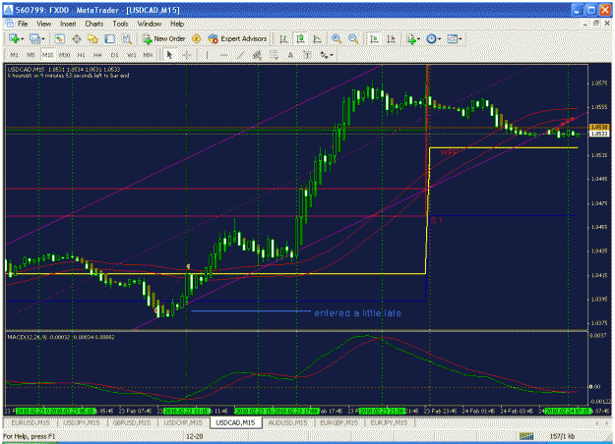The image size is (615, 444).
Task: Click the zoom in magnifier
Action: [x=337, y=38]
